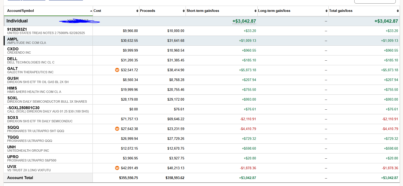This screenshot has width=403, height=186.
Task: Select the HIMS ticker symbol
Action: coord(12,88)
